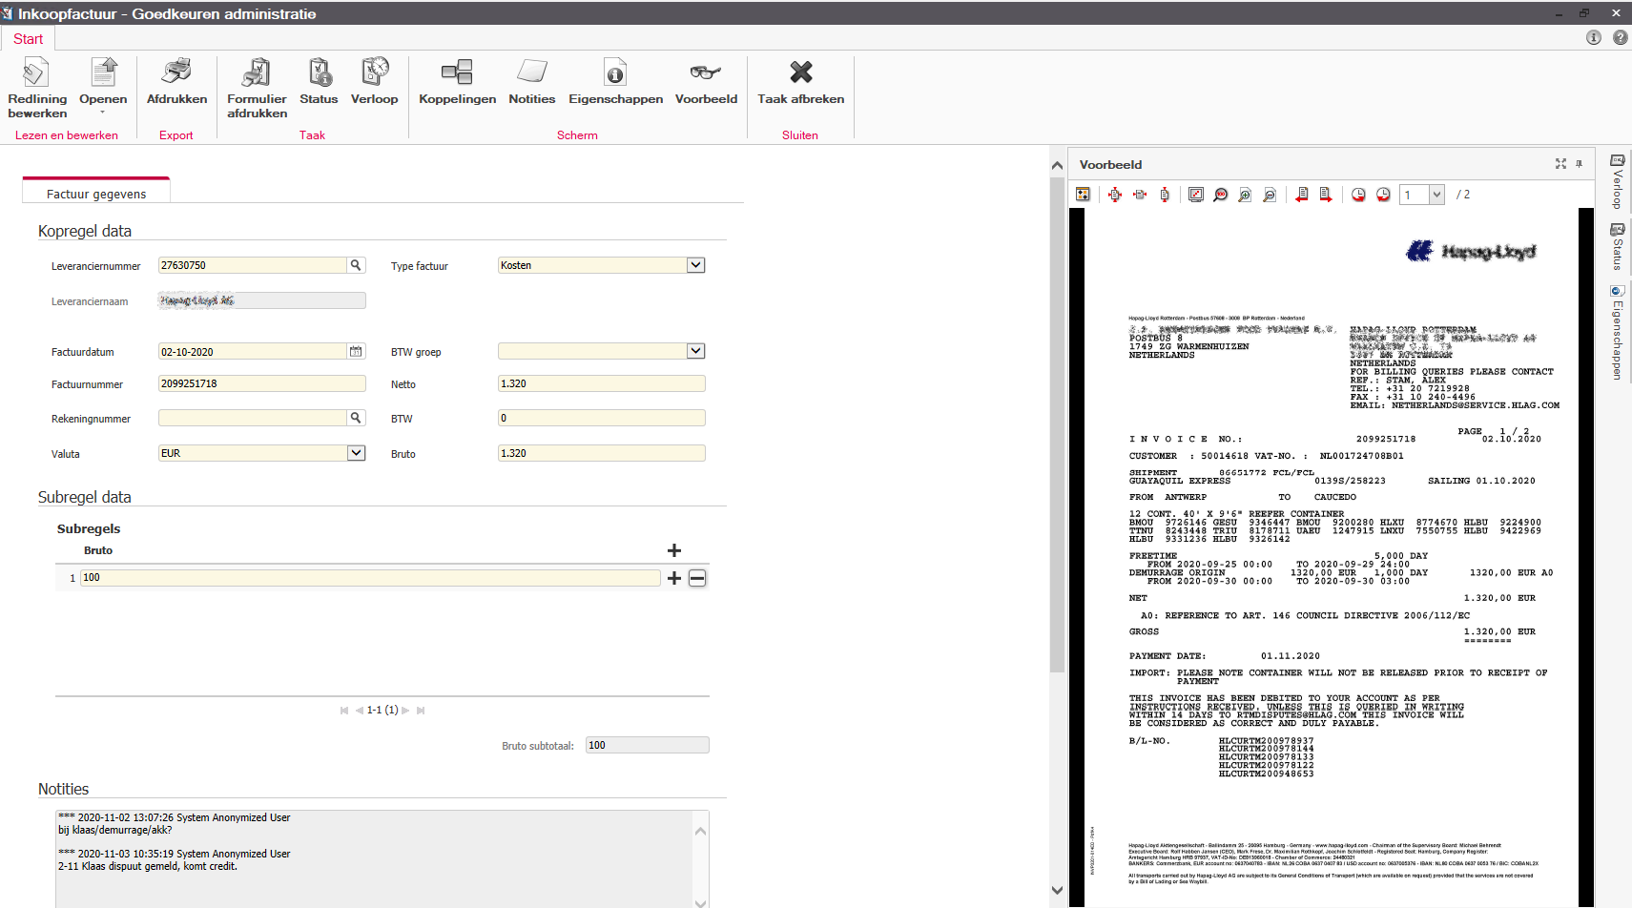Cancel the task with Taak afbreken
The image size is (1632, 908).
[800, 86]
